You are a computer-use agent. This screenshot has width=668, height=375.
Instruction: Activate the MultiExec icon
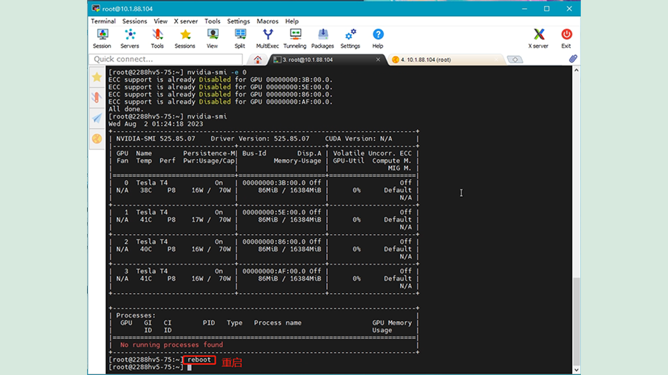pyautogui.click(x=268, y=39)
